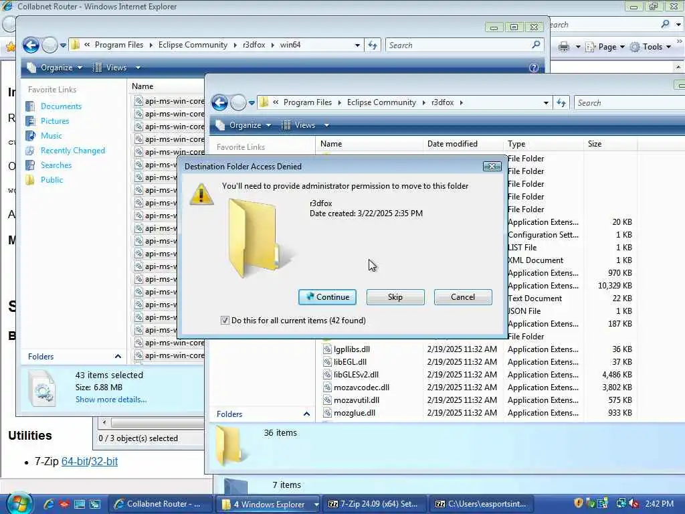The height and width of the screenshot is (514, 685).
Task: Open Views dropdown arrow in win64 window
Action: coord(138,68)
